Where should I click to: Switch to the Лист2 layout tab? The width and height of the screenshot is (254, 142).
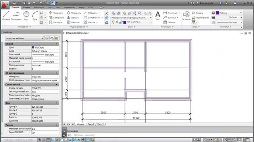tap(100, 125)
